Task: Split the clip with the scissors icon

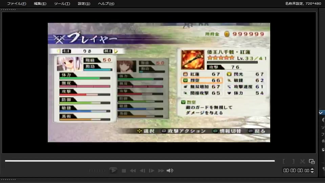Action: point(302,161)
